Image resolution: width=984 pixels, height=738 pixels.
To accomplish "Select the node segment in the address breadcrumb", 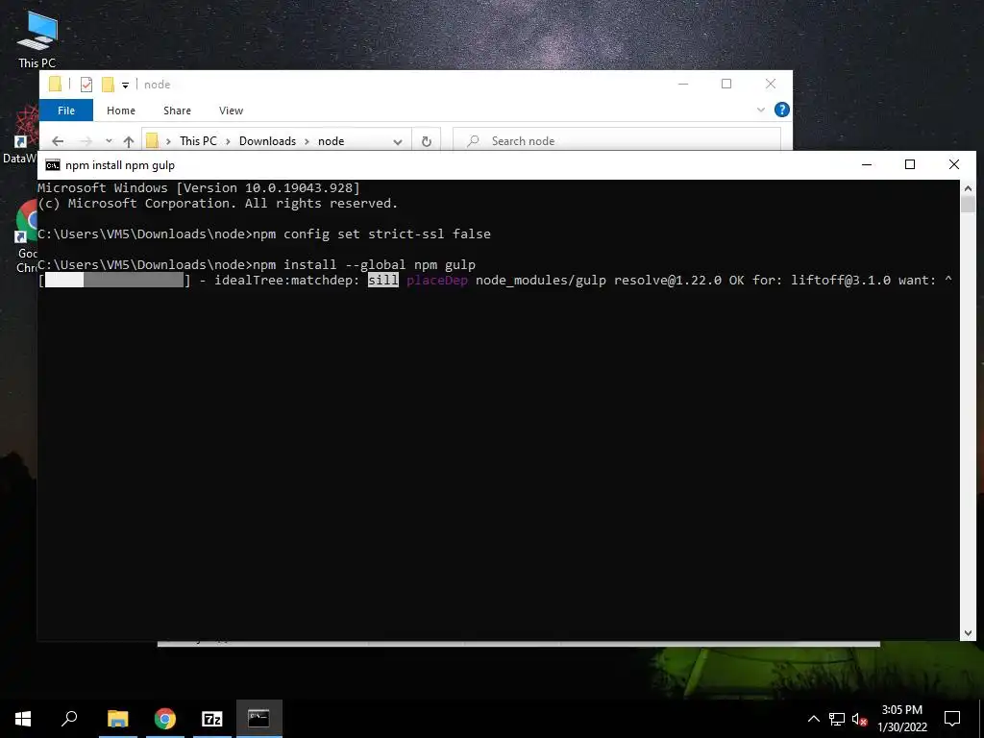I will [x=331, y=141].
